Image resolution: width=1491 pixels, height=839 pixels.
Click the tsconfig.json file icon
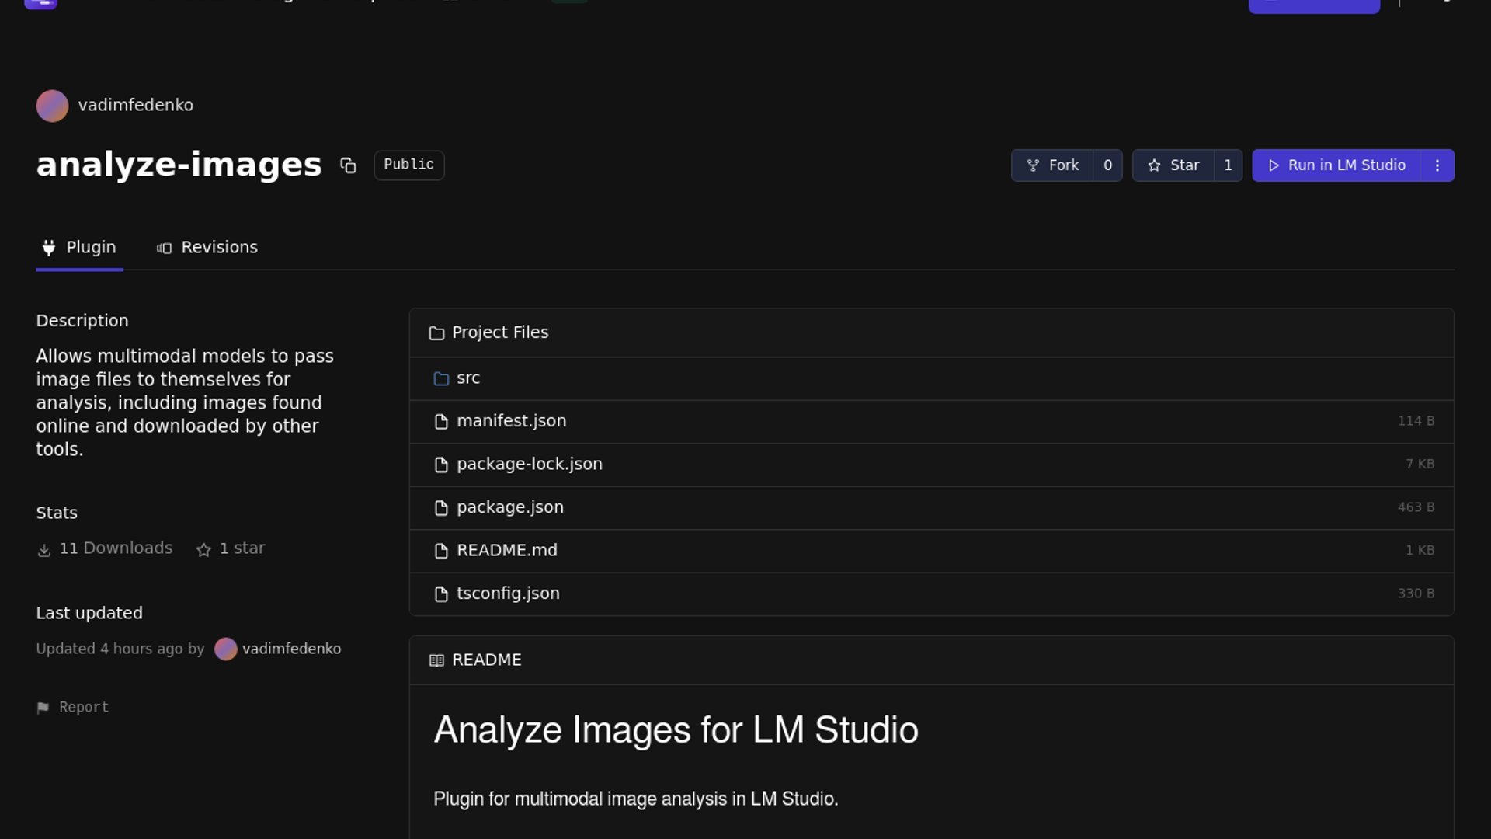click(441, 594)
